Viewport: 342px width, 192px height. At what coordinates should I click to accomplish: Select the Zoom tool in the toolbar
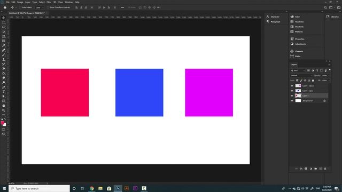pos(4,110)
